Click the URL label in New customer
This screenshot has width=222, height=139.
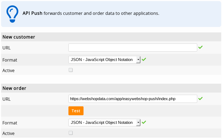click(6, 48)
